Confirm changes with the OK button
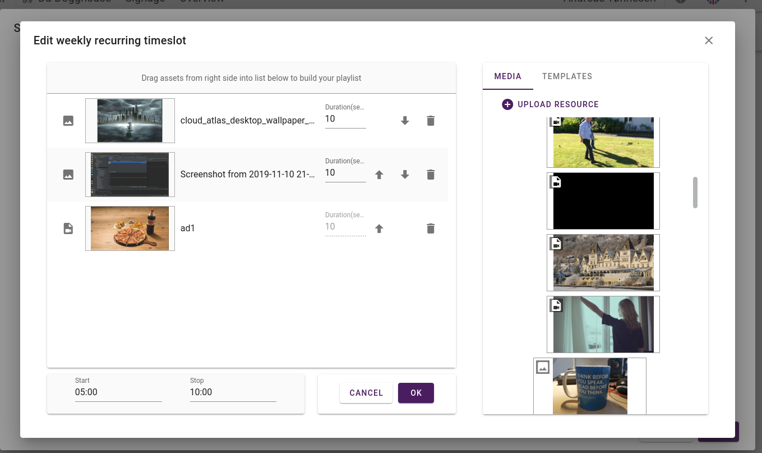The image size is (762, 453). [x=415, y=392]
